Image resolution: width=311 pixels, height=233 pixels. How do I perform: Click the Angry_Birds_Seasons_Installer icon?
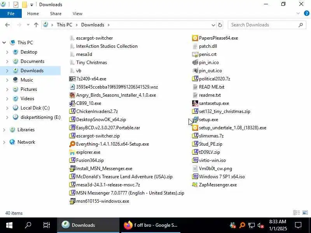point(72,95)
